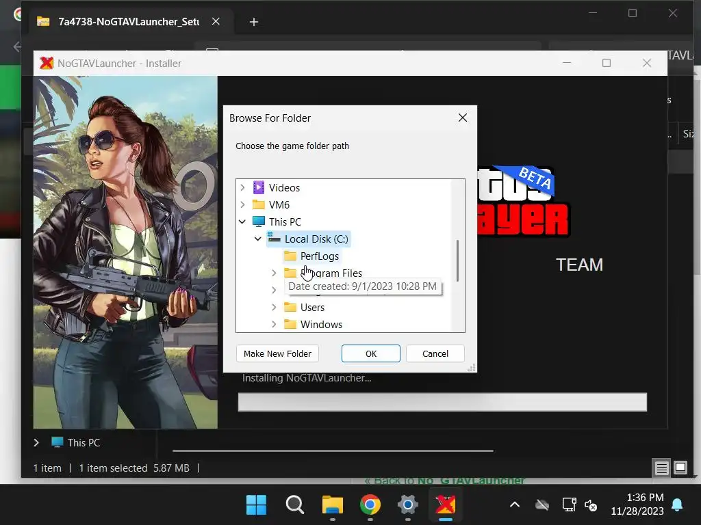Show hidden system tray icons

click(515, 505)
